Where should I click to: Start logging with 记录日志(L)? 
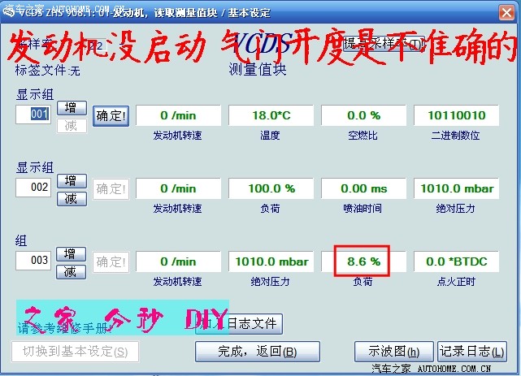469,352
